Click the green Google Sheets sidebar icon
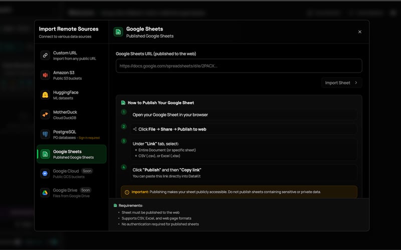This screenshot has width=401, height=250. pos(45,154)
